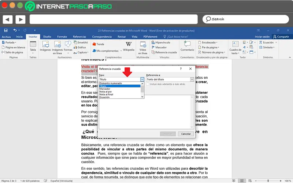Insert a Página en blanco
The image size is (293, 183).
point(14,48)
